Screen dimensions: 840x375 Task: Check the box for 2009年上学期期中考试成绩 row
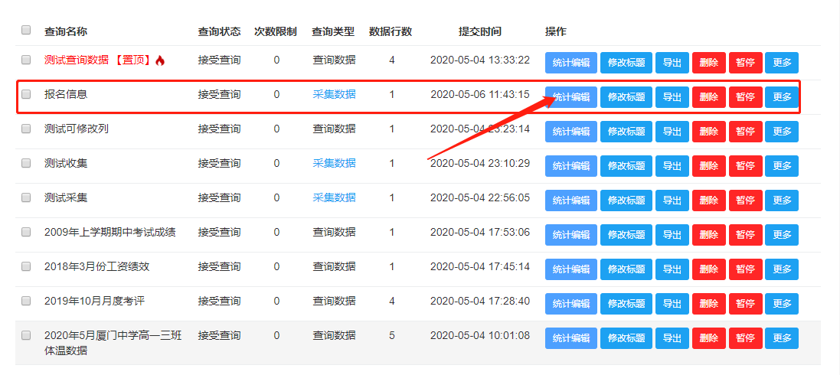[x=26, y=232]
